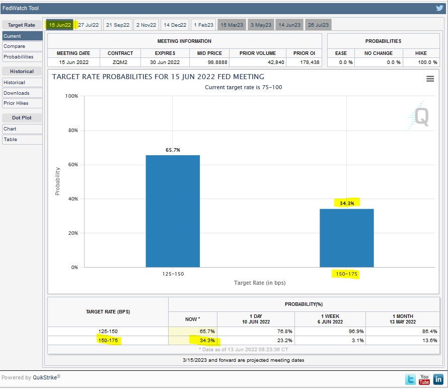Image resolution: width=448 pixels, height=389 pixels.
Task: Select the 21 Sep22 meeting tab
Action: point(118,25)
